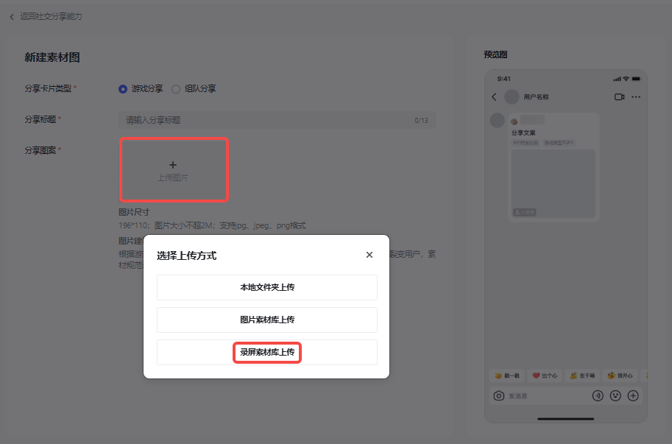672x444 pixels.
Task: Select the 组队分享 radio button
Action: (176, 88)
